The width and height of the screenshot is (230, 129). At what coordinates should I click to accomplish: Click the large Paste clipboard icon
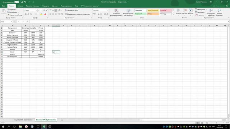point(4,11)
